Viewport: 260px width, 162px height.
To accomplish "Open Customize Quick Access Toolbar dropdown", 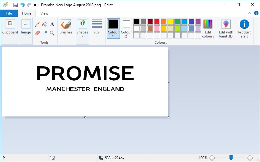I will pyautogui.click(x=35, y=5).
